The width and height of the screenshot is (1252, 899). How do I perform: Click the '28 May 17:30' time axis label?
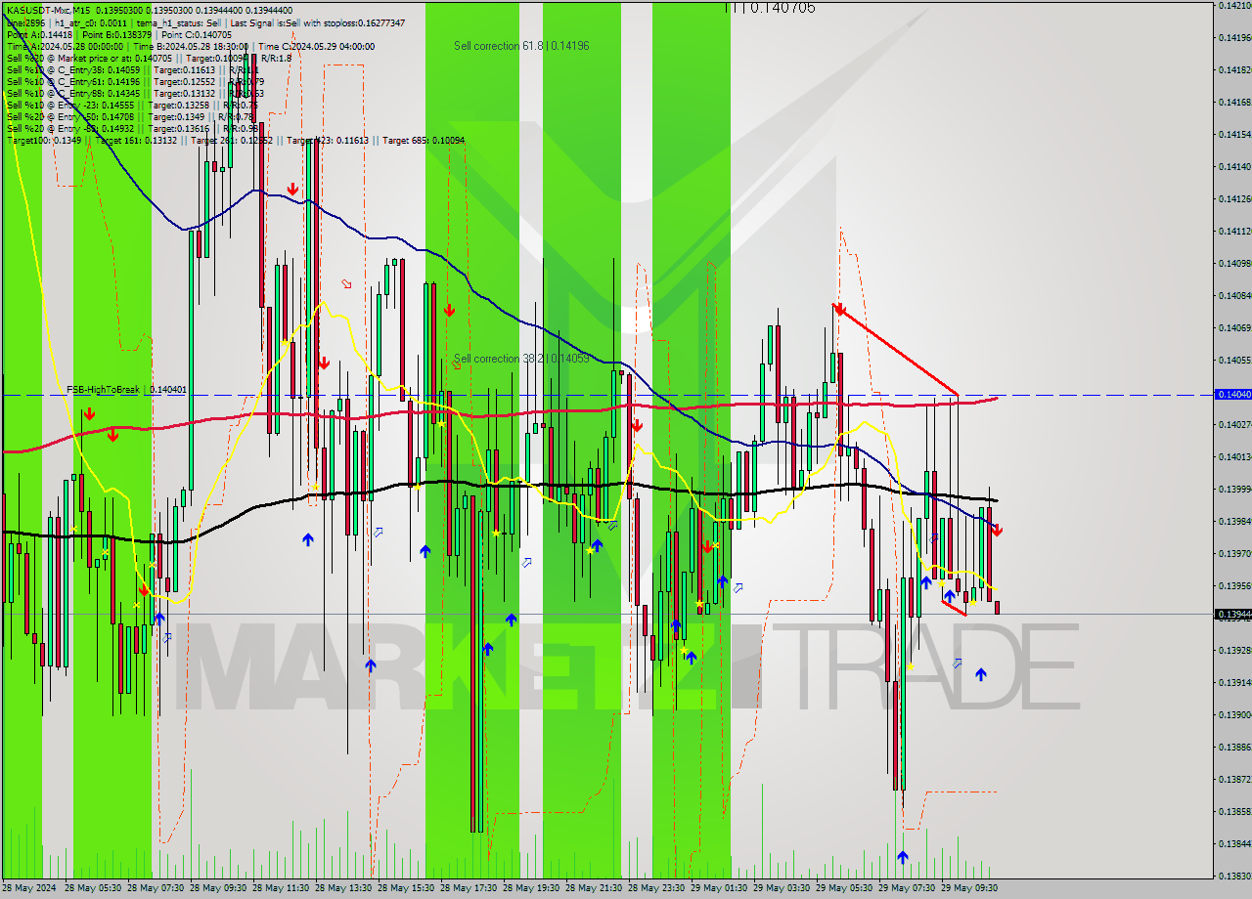(x=470, y=888)
